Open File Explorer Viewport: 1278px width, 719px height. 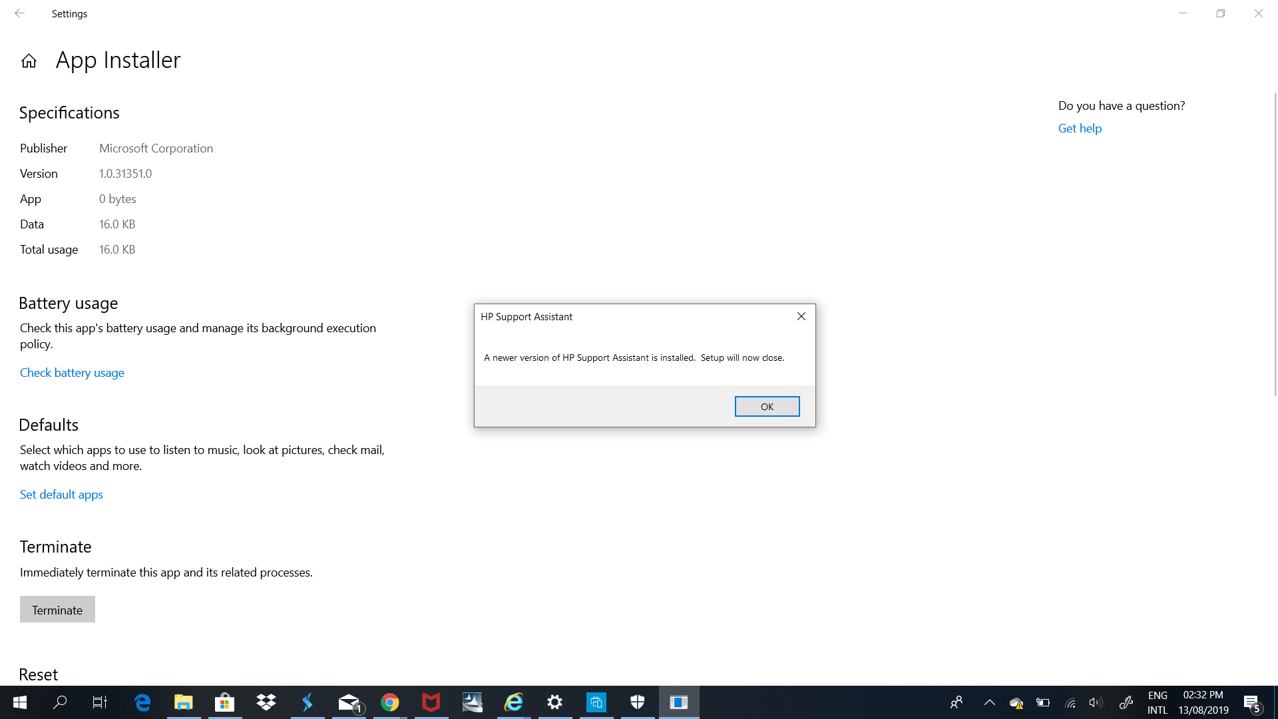183,702
